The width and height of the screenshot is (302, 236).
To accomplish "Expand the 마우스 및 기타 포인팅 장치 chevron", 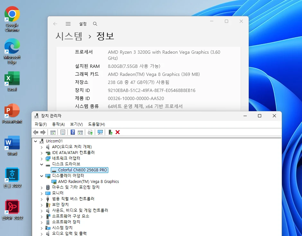I will coord(41,187).
